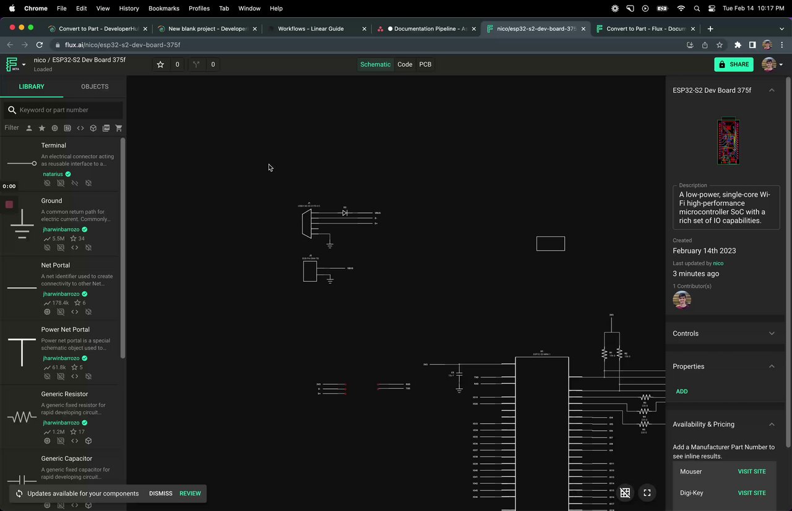This screenshot has height=511, width=792.
Task: Click the library panel scrollbar
Action: tap(123, 247)
